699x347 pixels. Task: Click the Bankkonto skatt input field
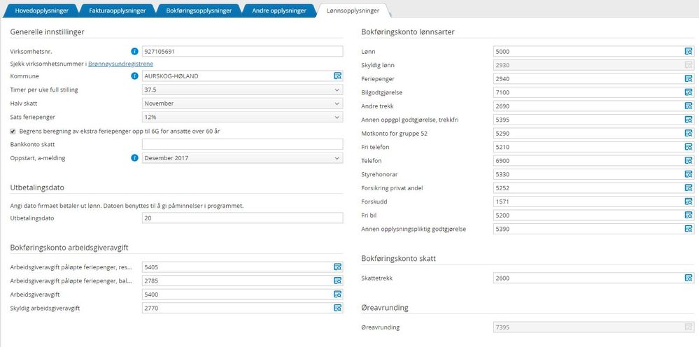click(x=243, y=144)
